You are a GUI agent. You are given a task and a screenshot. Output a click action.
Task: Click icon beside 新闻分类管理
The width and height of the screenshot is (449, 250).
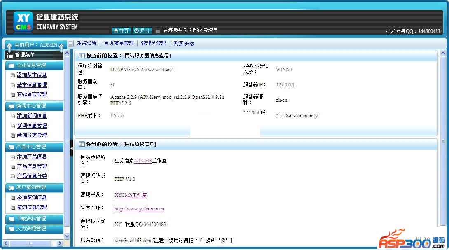[13, 136]
